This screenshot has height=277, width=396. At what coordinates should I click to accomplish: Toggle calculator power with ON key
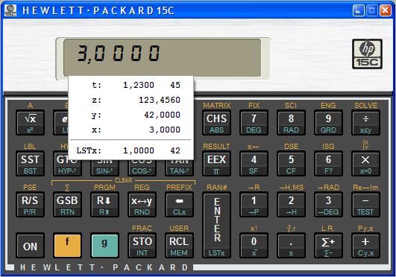click(x=30, y=245)
